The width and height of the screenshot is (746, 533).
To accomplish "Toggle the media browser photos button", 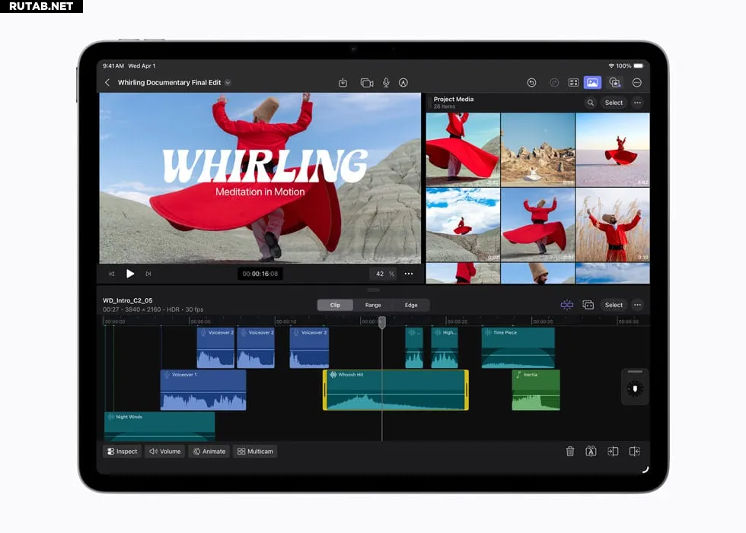I will tap(592, 83).
